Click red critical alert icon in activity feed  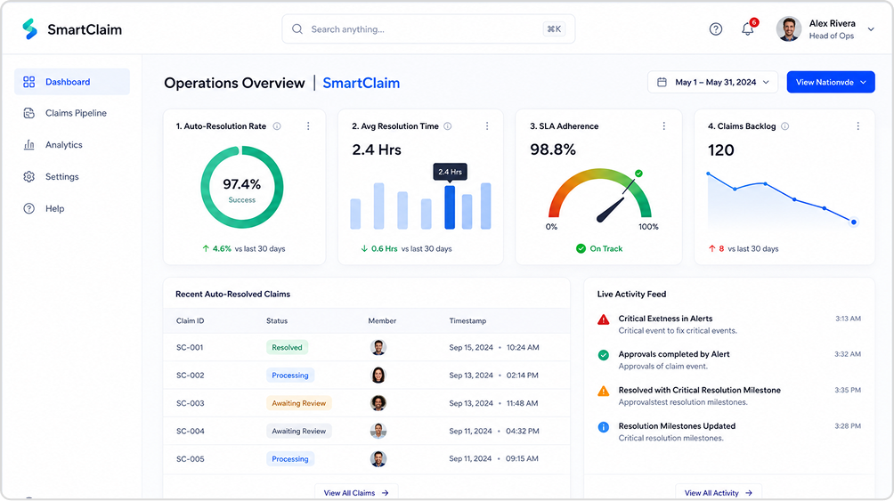[603, 319]
